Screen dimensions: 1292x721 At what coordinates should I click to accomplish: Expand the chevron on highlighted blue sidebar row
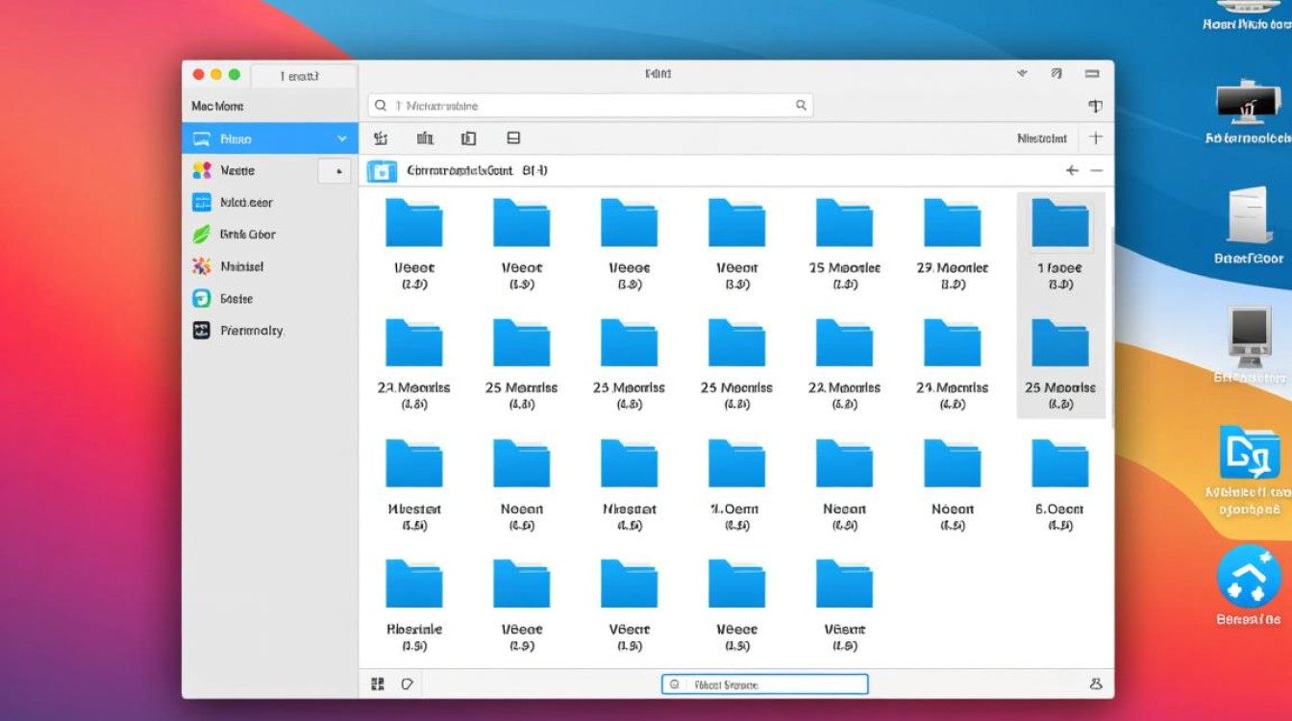(x=341, y=139)
